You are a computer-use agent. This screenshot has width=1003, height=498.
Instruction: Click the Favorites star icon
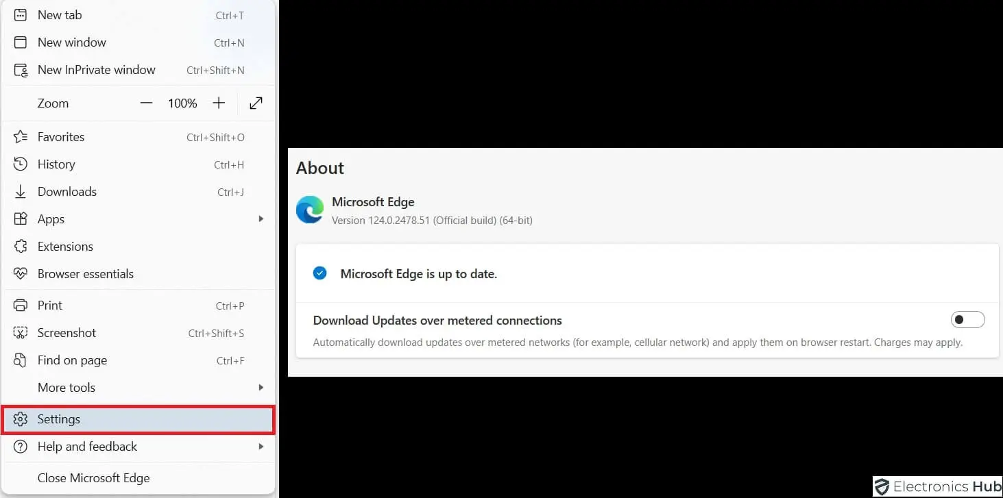click(21, 137)
